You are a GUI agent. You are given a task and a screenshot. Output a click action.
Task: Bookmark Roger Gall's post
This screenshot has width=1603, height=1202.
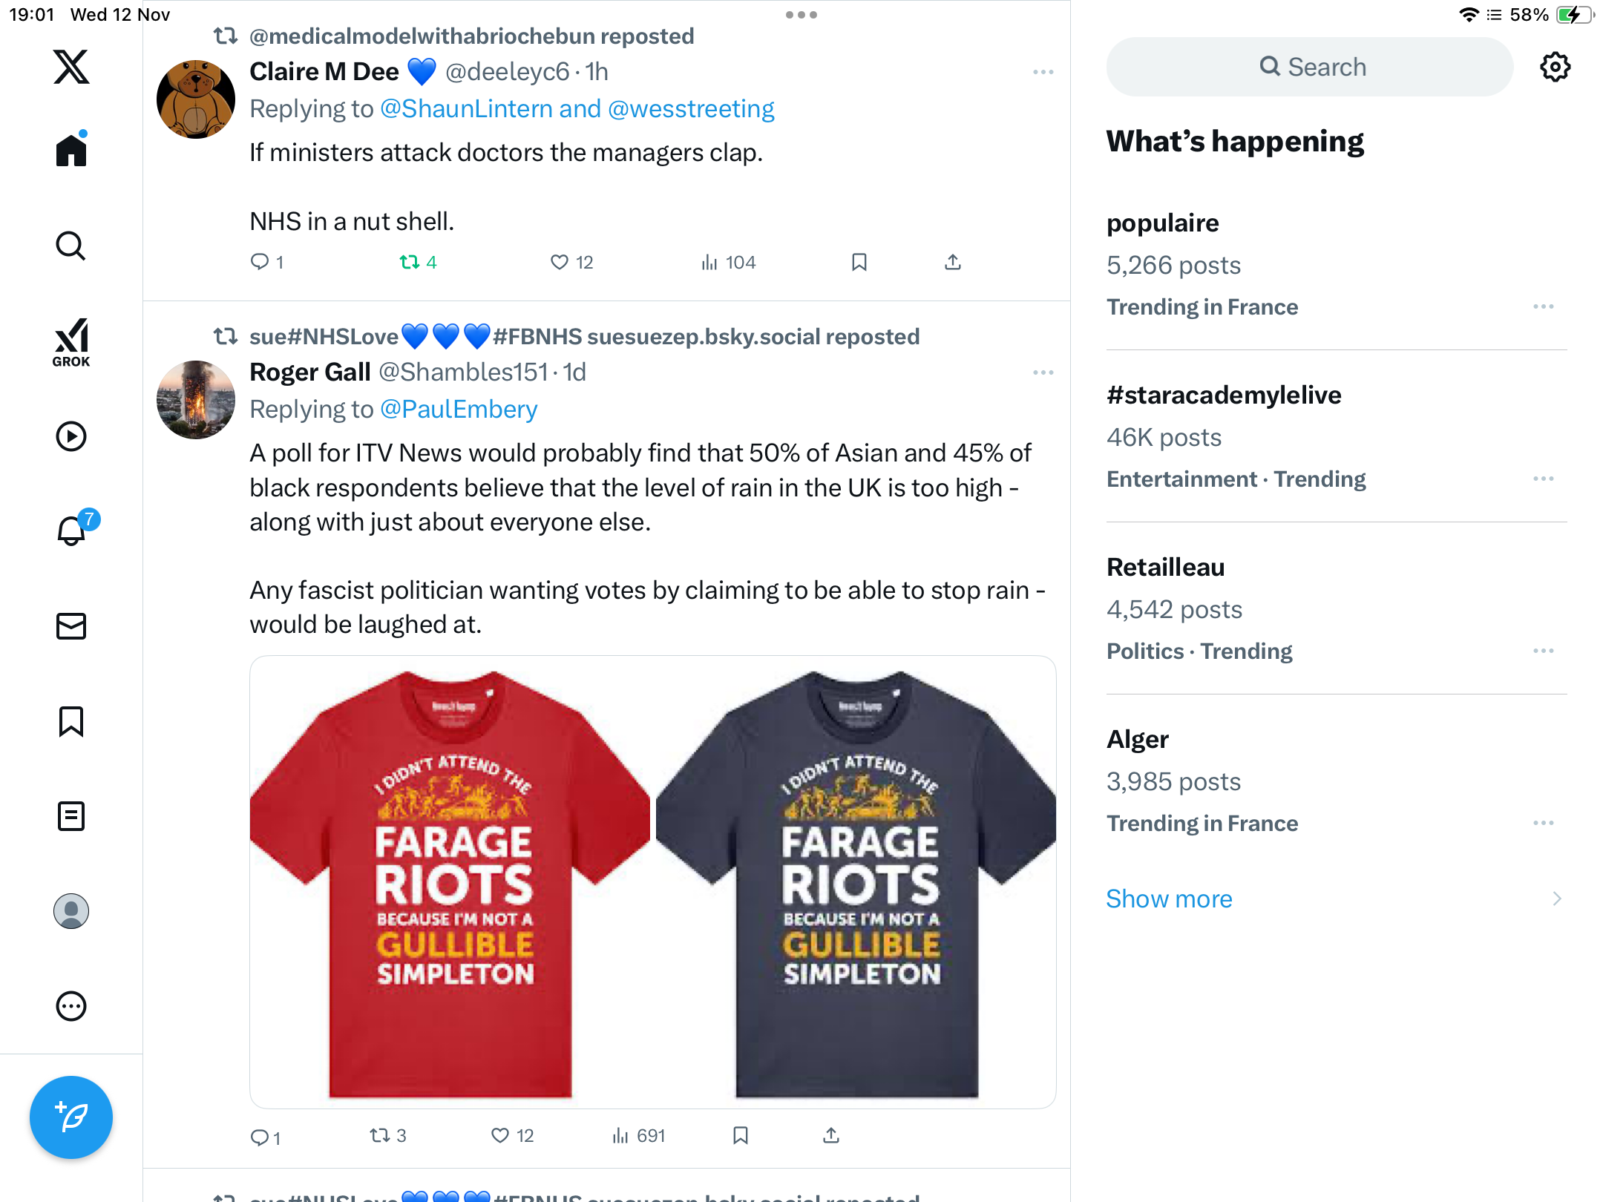click(x=740, y=1135)
